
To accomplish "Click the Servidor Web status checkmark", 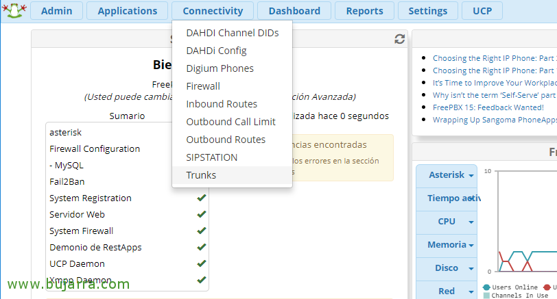I will 202,214.
